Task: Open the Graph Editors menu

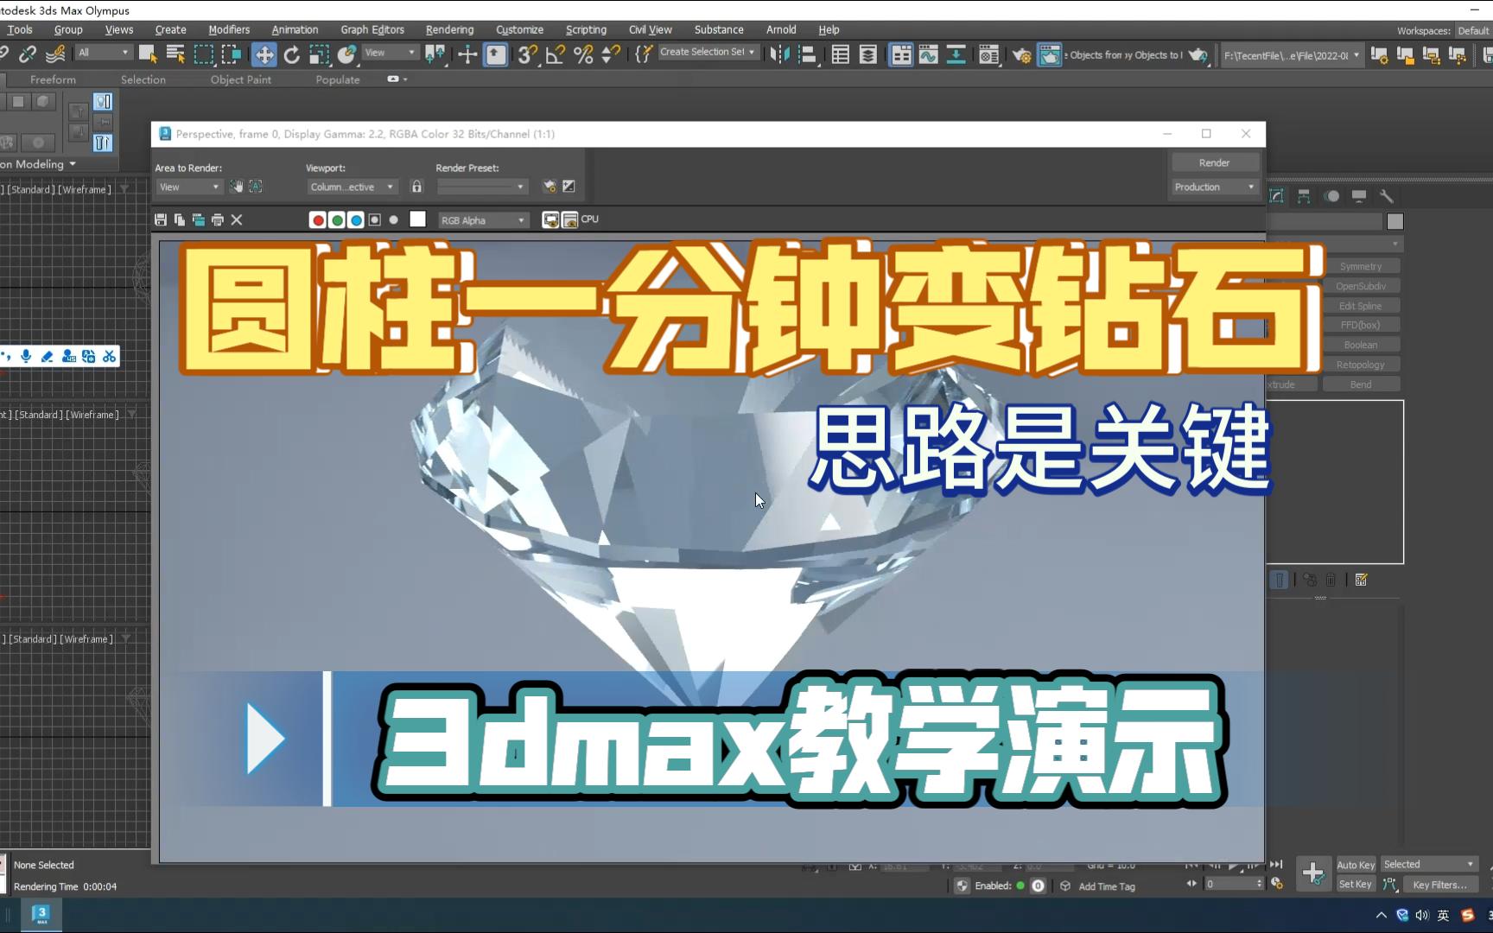Action: 372,29
